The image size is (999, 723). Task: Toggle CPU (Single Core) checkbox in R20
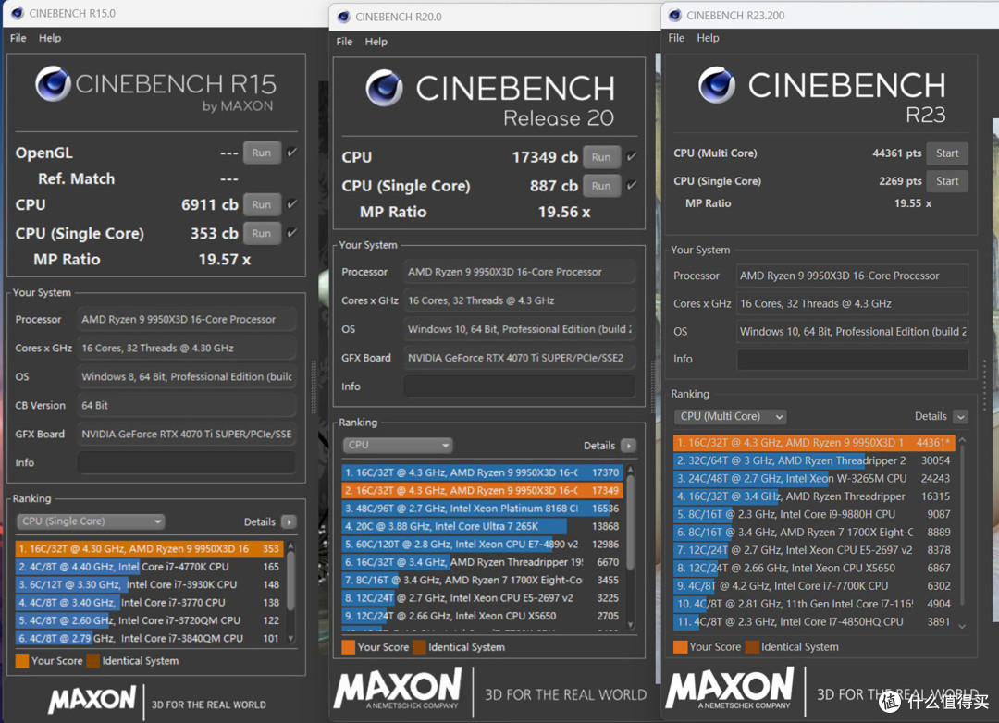point(632,185)
